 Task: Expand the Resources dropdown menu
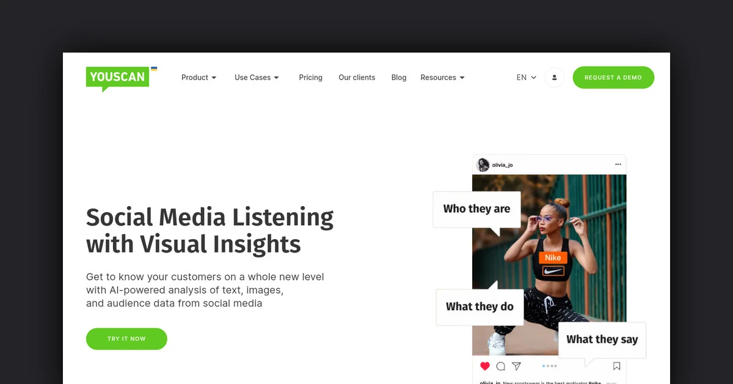coord(443,78)
